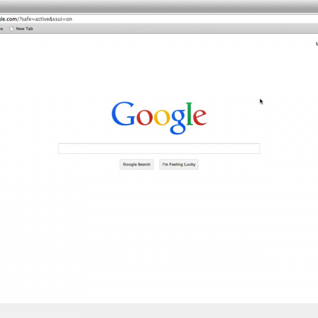Click the Google search input box
Viewport: 318px width, 318px height.
pyautogui.click(x=159, y=148)
